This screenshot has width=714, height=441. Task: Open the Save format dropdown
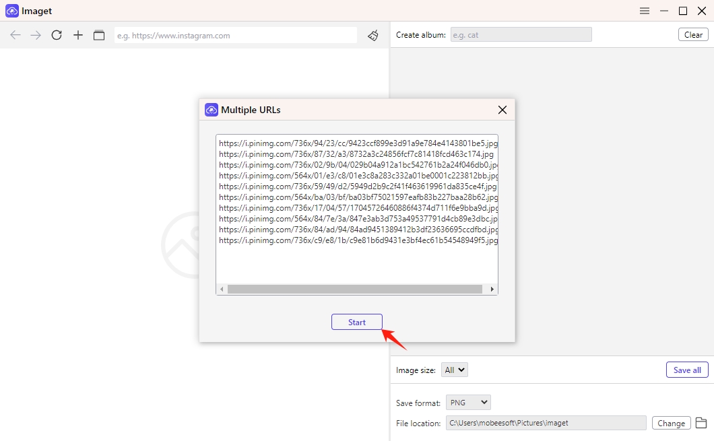pyautogui.click(x=467, y=402)
